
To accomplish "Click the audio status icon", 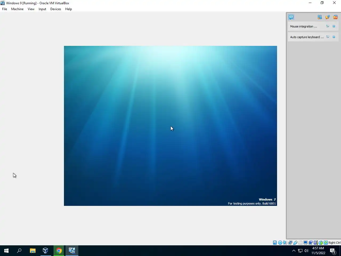I will coord(285,243).
